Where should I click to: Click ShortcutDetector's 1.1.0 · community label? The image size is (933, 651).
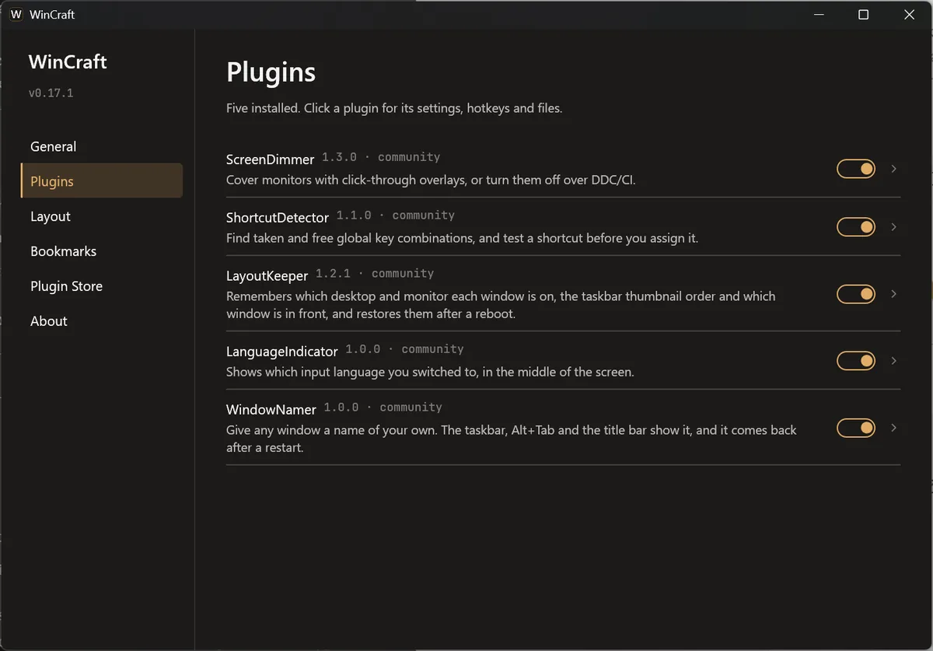point(396,215)
